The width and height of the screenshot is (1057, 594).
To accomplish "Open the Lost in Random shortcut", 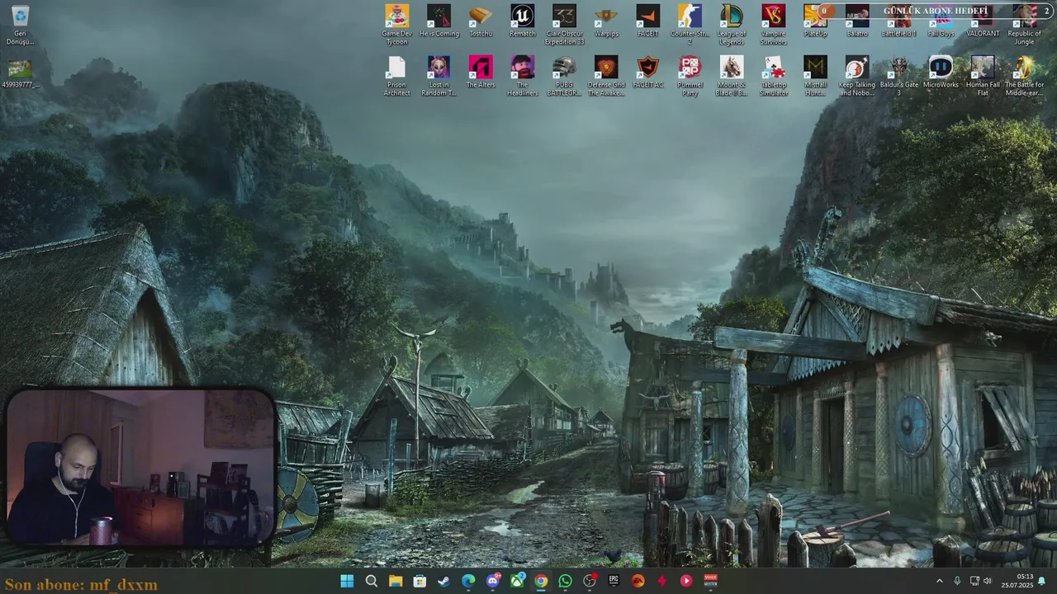I will point(438,76).
